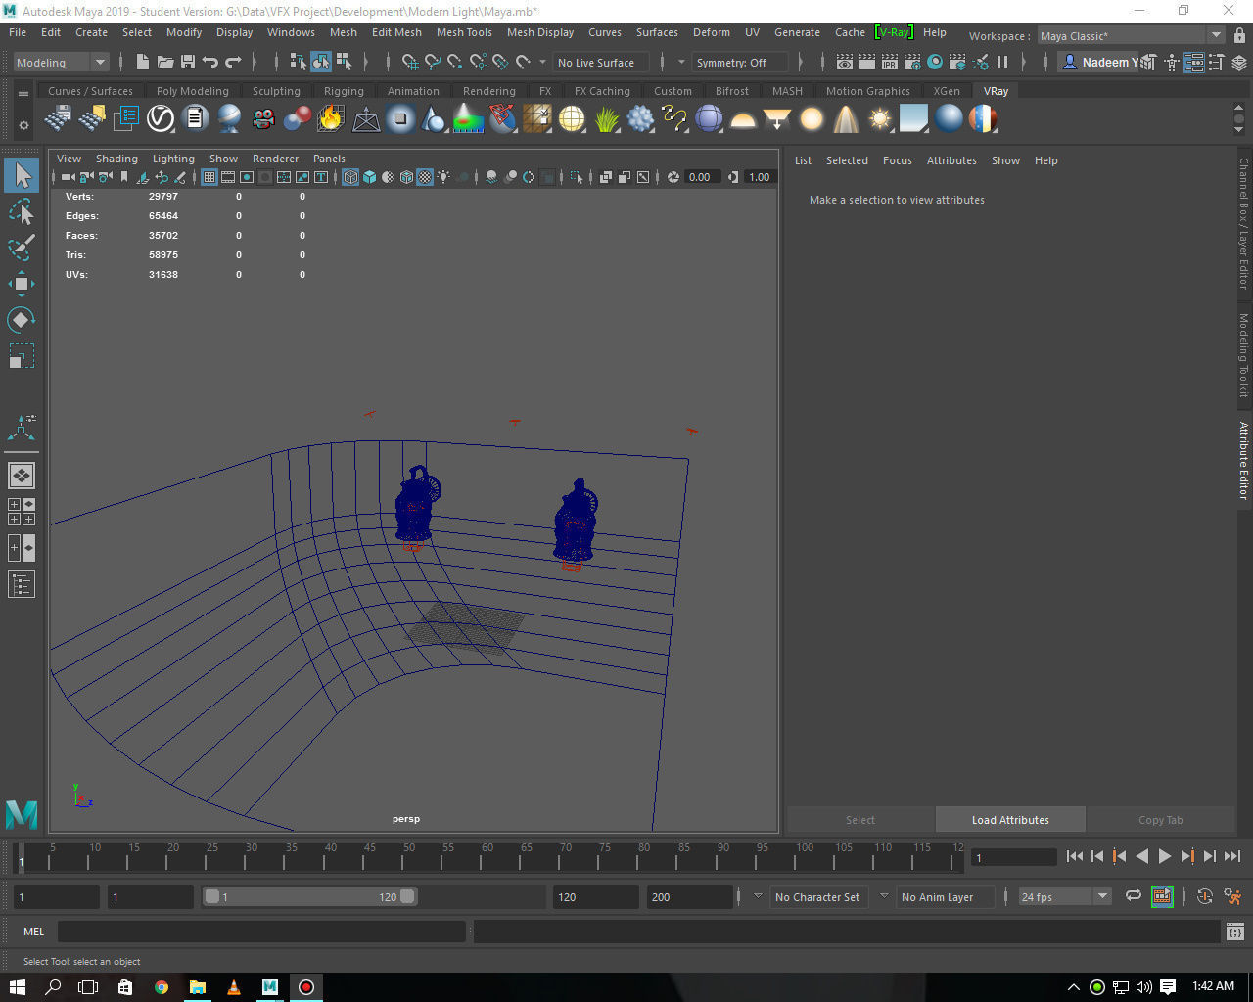
Task: Open the Symmetry: Off dropdown
Action: point(738,62)
